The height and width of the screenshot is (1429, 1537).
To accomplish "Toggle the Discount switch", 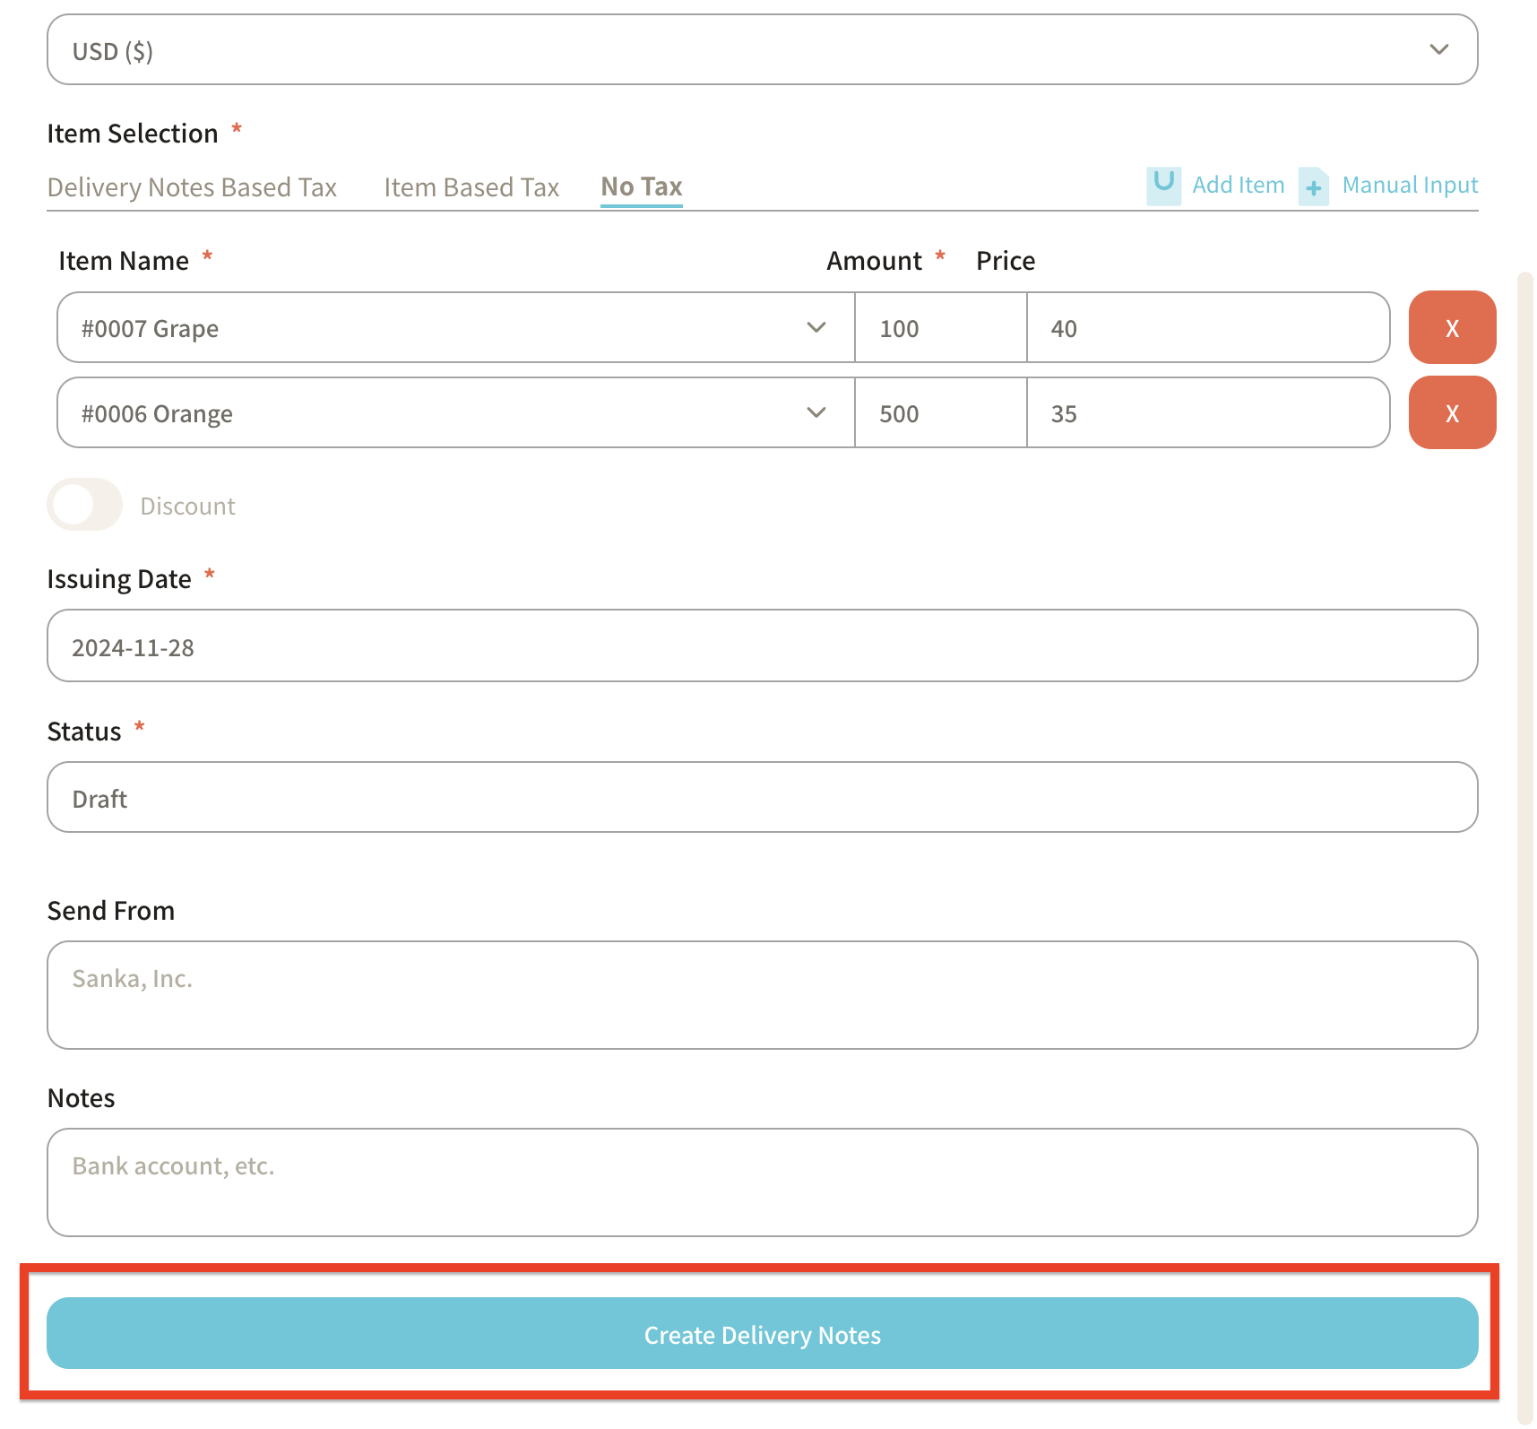I will coord(85,505).
